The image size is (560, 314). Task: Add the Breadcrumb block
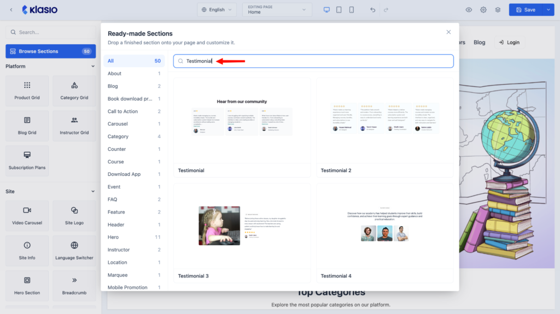(x=74, y=286)
